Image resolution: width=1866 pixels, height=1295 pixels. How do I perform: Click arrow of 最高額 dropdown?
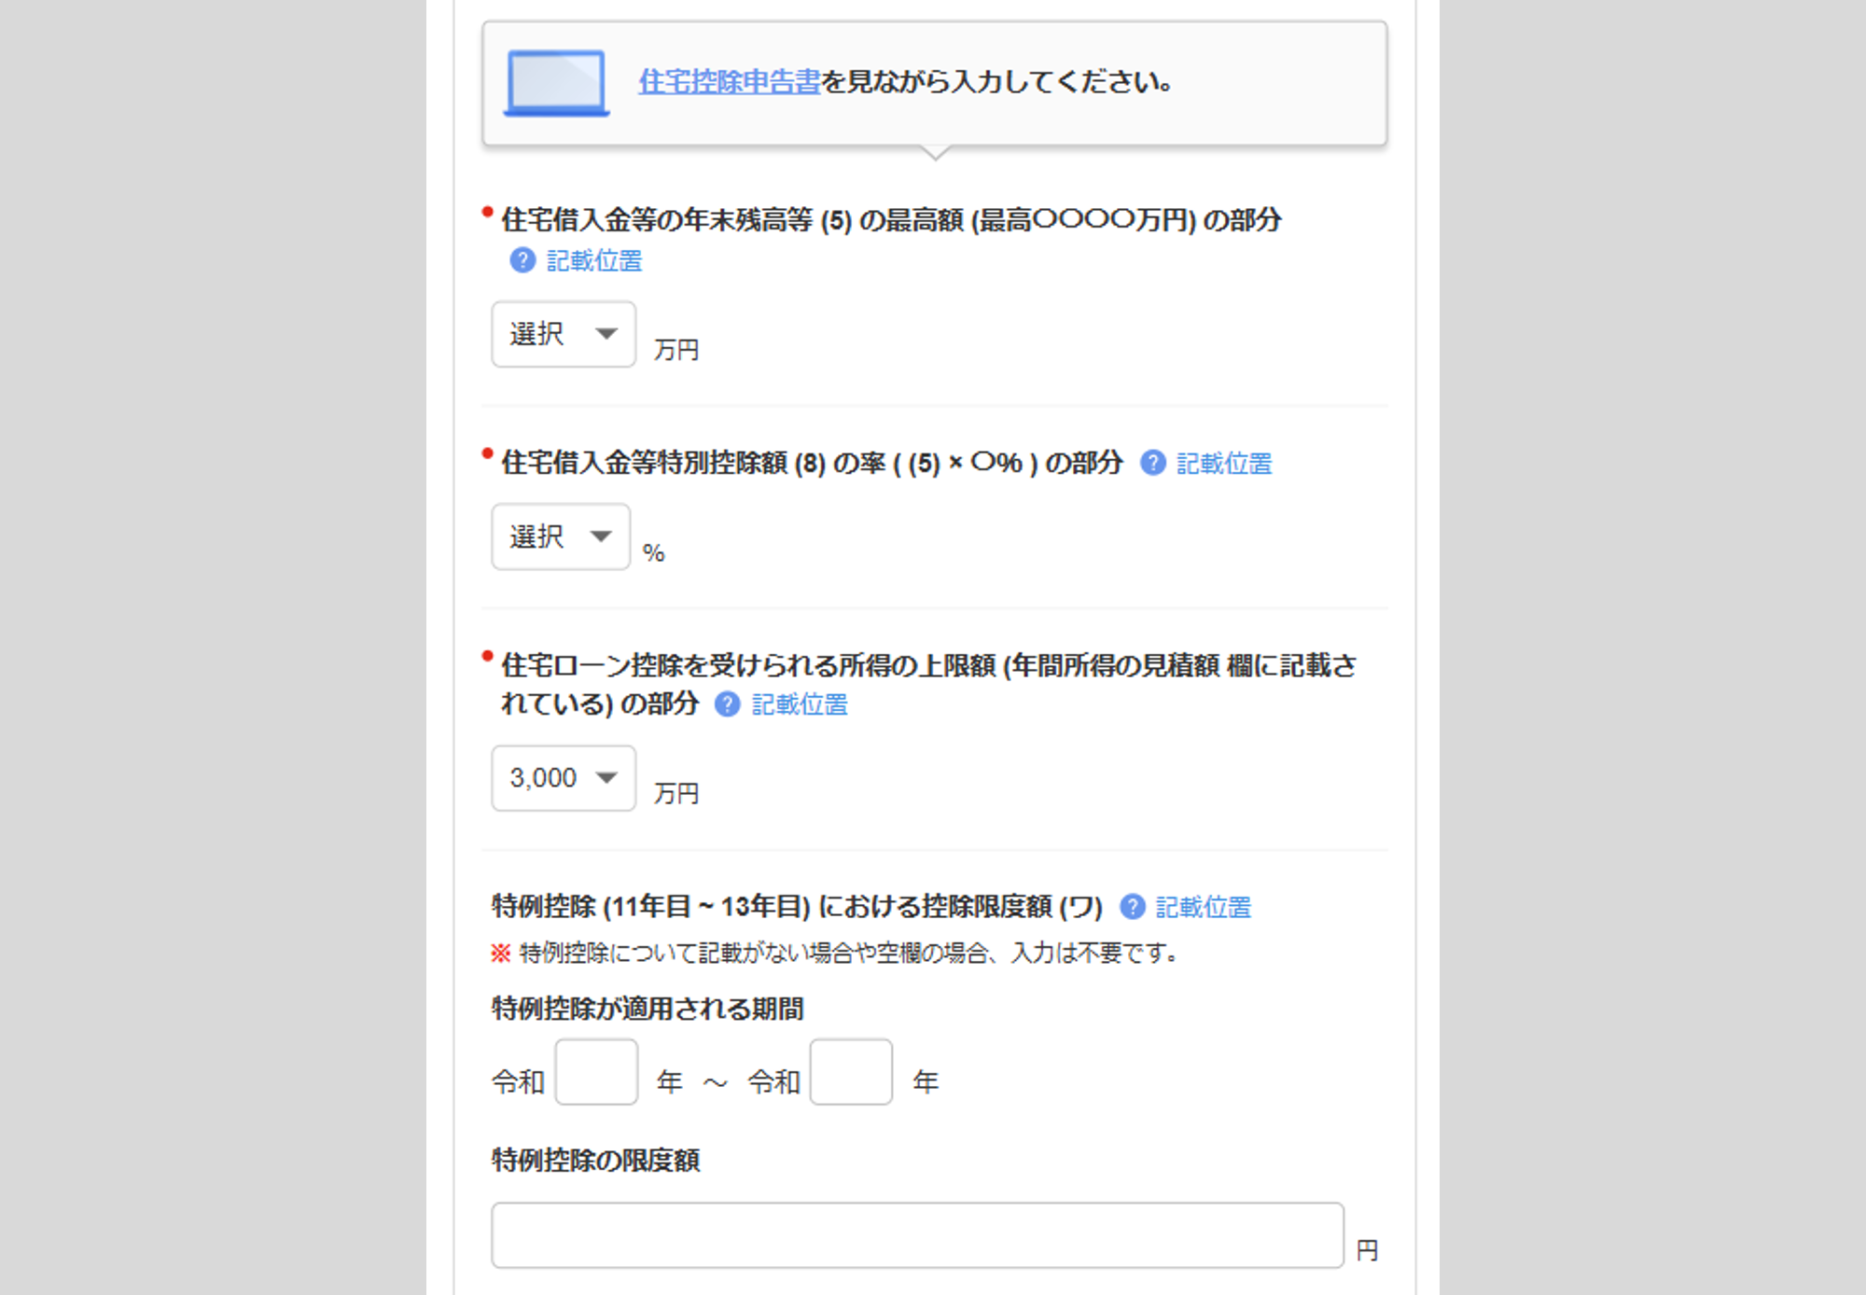click(606, 334)
